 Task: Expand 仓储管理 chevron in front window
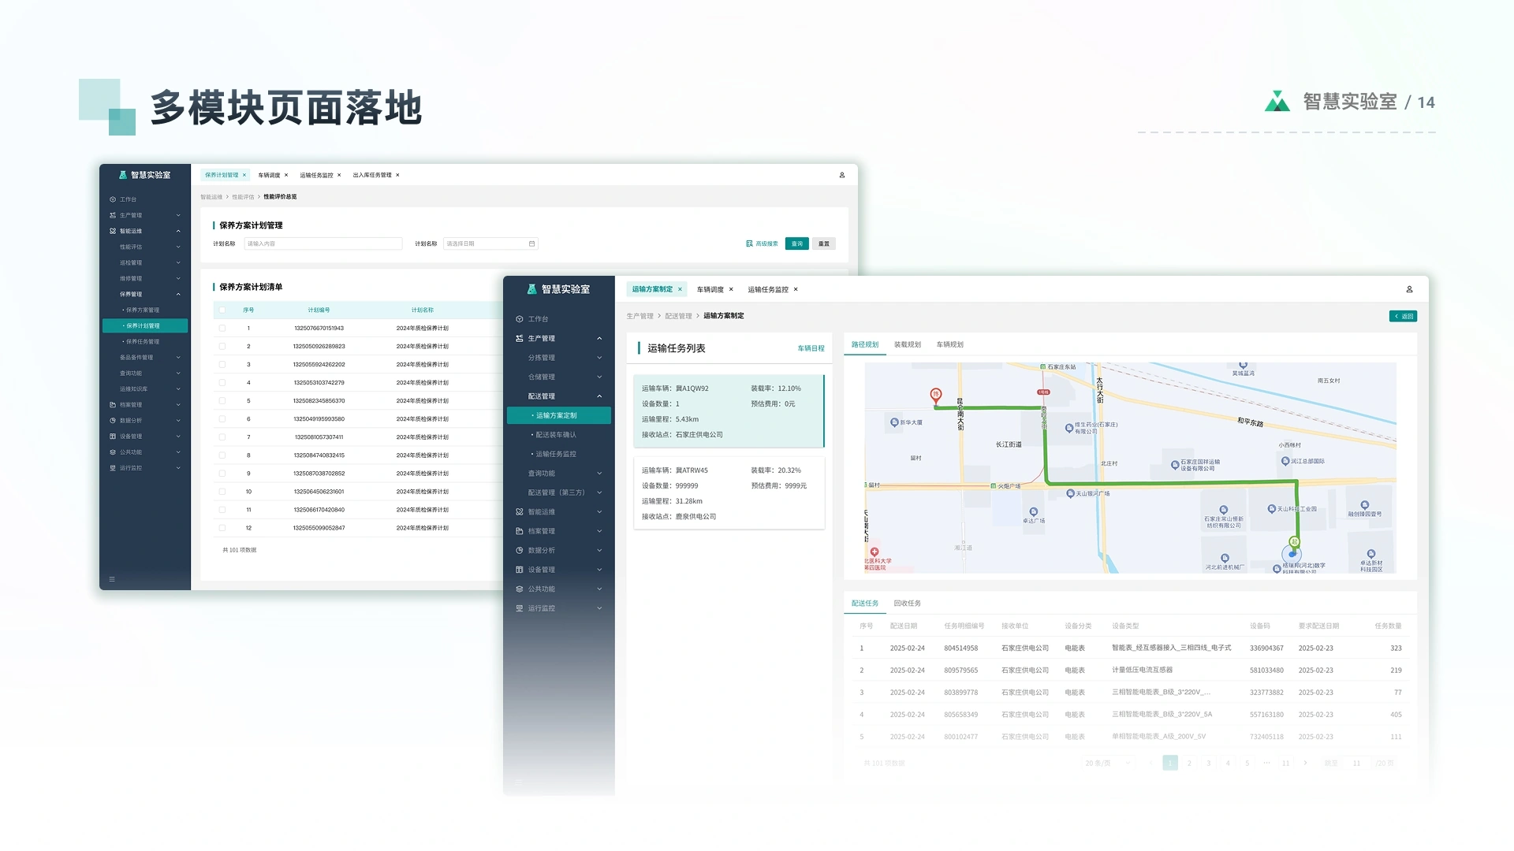click(x=599, y=377)
